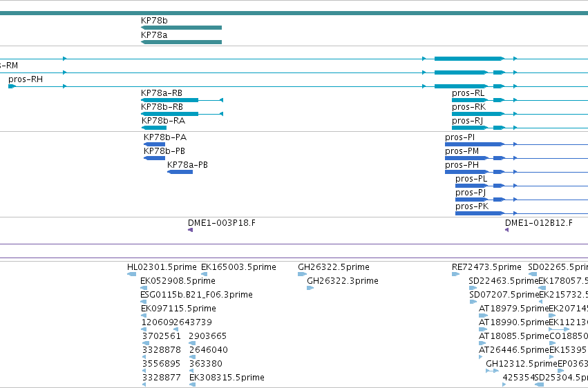
Task: Open the HL02301.5prime EST
Action: click(131, 274)
